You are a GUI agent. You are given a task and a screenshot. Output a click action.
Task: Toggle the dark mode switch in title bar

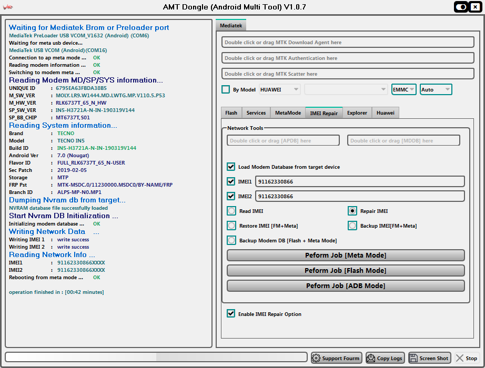click(461, 7)
